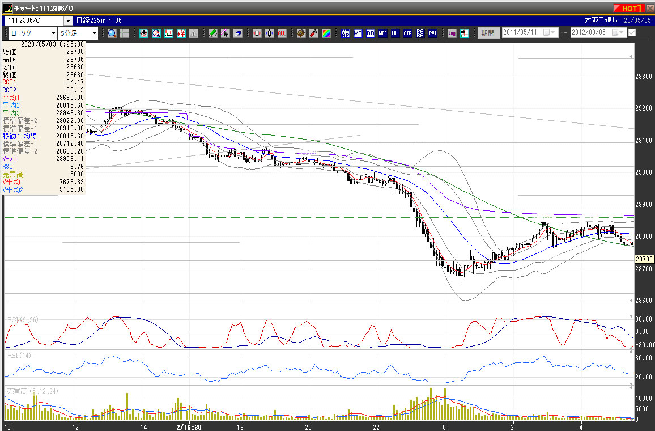Click the chart window icon in title bar

coord(7,9)
